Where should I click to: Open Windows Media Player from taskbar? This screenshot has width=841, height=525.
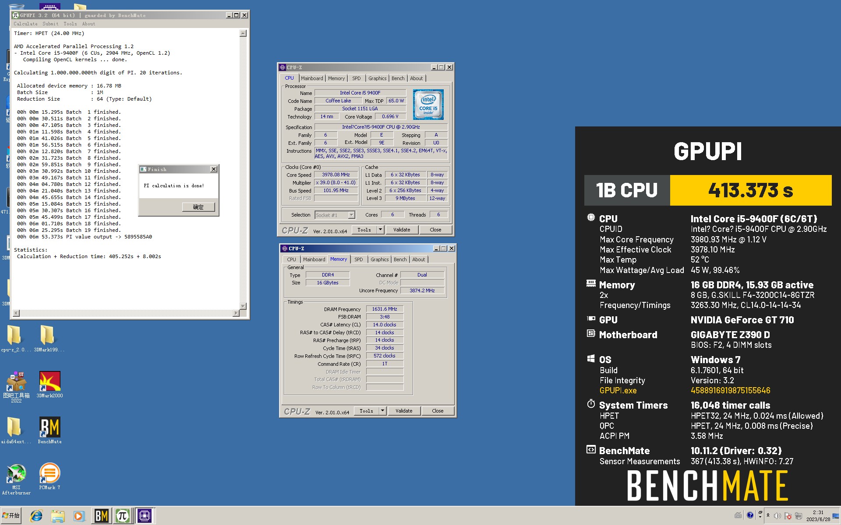tap(79, 516)
